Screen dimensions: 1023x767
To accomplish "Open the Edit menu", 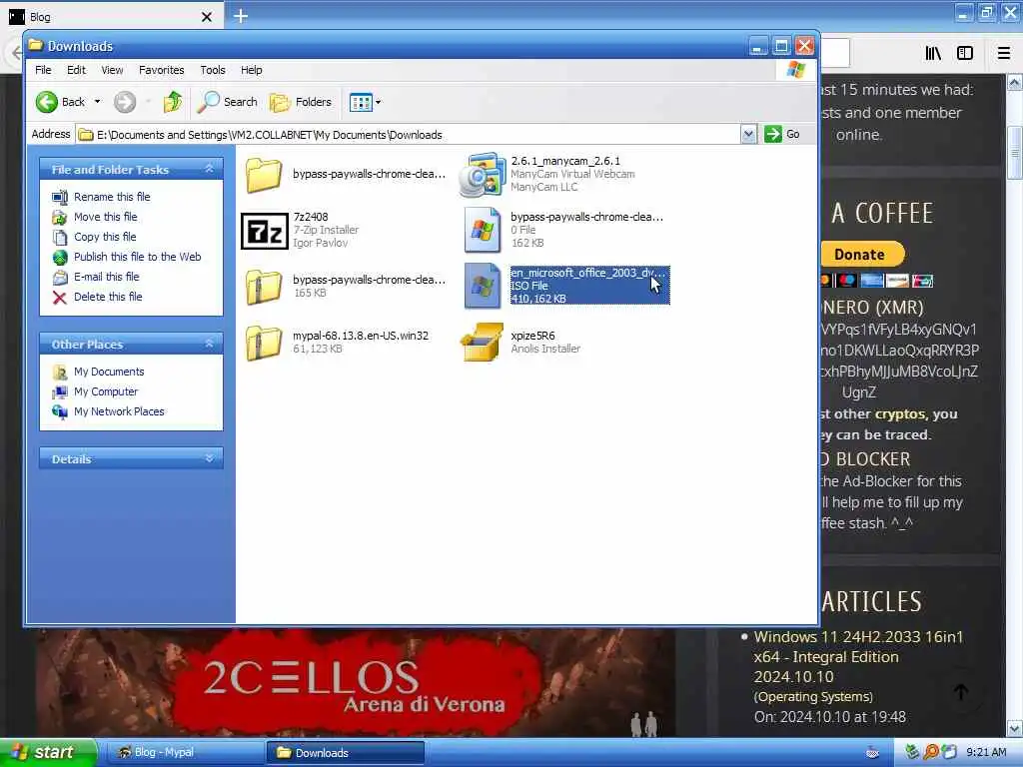I will 76,70.
